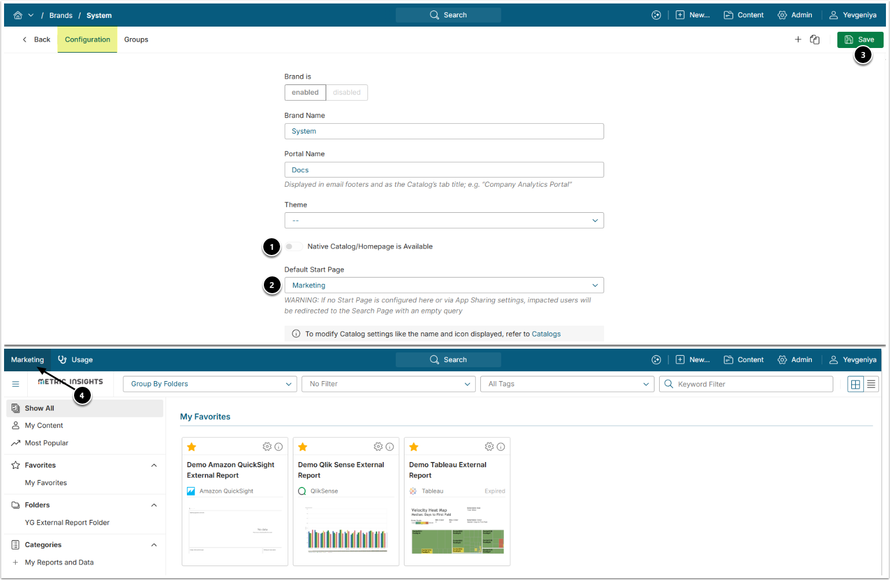The image size is (890, 580).
Task: Click the duplicate brand icon
Action: pos(815,39)
